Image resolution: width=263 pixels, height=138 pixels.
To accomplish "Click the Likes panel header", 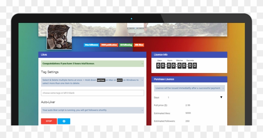I will pos(92,55).
